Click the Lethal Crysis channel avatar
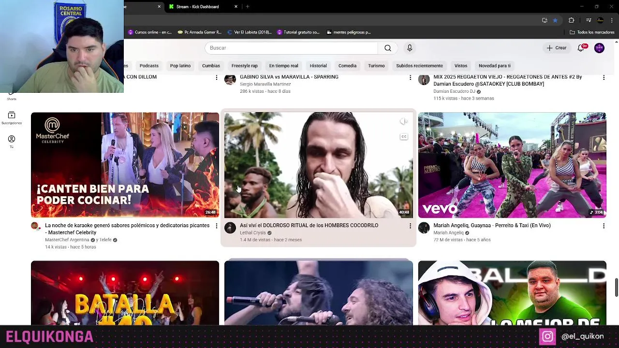This screenshot has height=348, width=619. coord(230,228)
